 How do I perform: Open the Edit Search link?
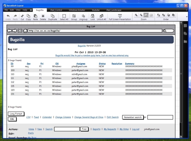[112, 117]
